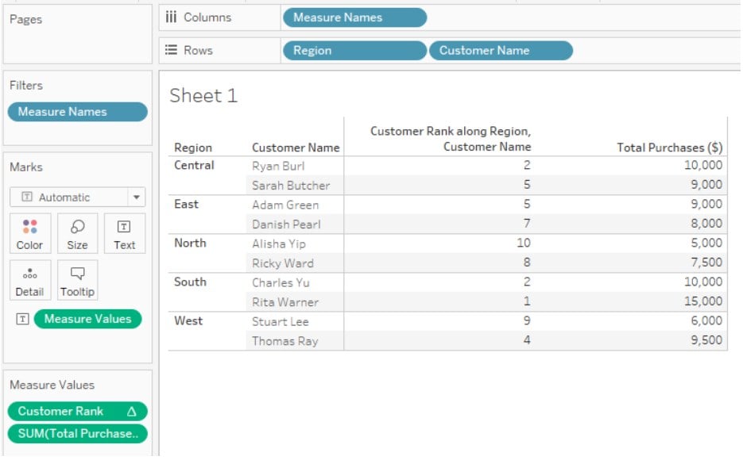
Task: Click the Color marks card
Action: click(x=30, y=233)
